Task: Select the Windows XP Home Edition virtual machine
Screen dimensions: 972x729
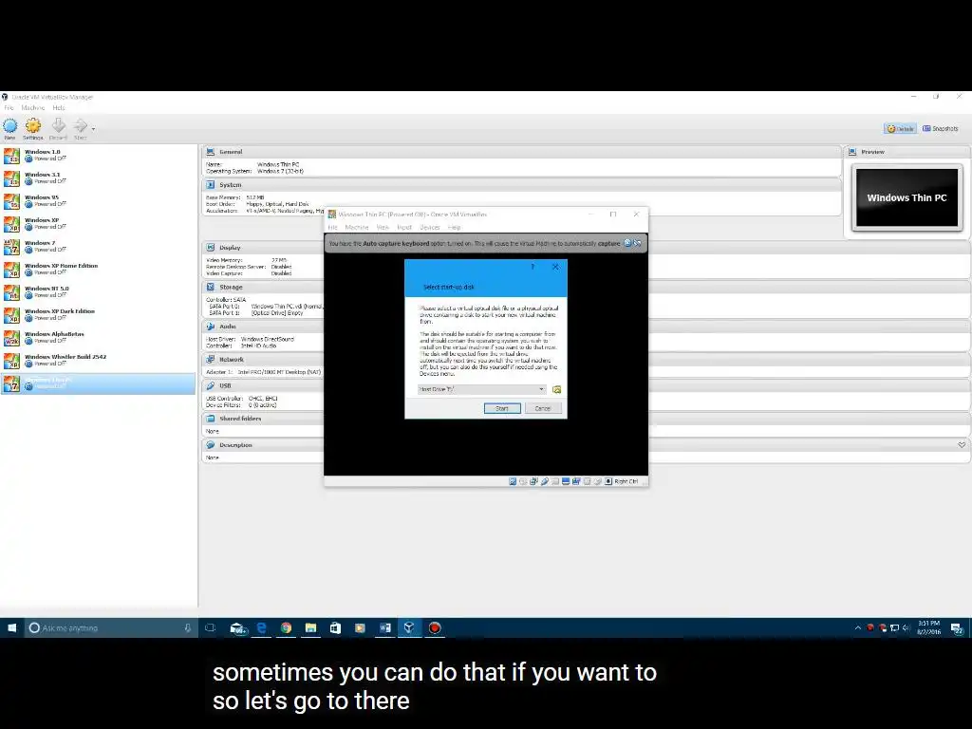Action: [99, 269]
